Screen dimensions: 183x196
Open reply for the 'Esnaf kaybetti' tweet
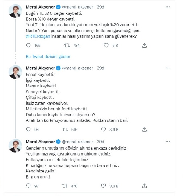point(28,129)
